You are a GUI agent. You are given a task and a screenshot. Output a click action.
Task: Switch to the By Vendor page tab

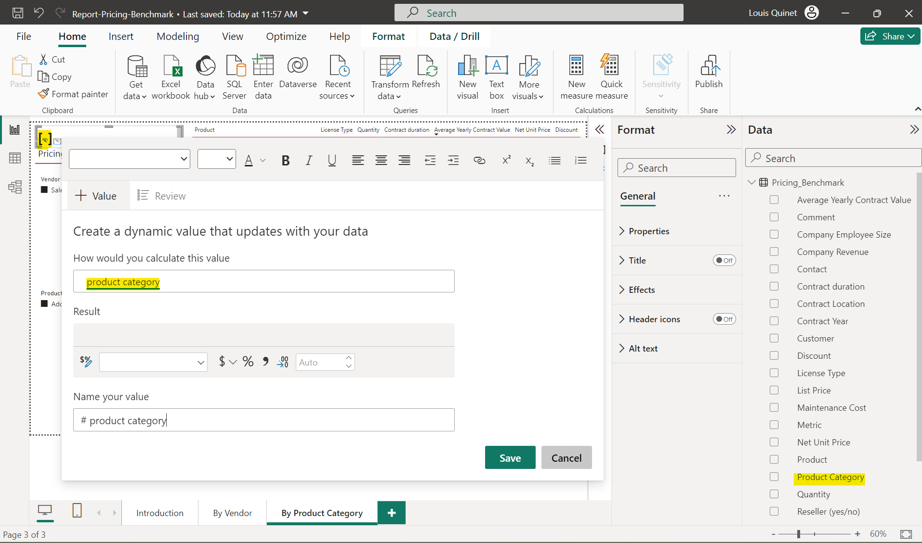coord(233,513)
